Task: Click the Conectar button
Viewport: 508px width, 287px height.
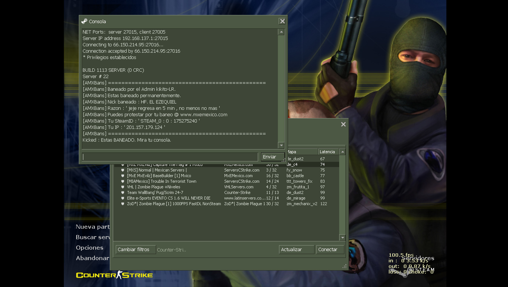Action: (x=330, y=250)
